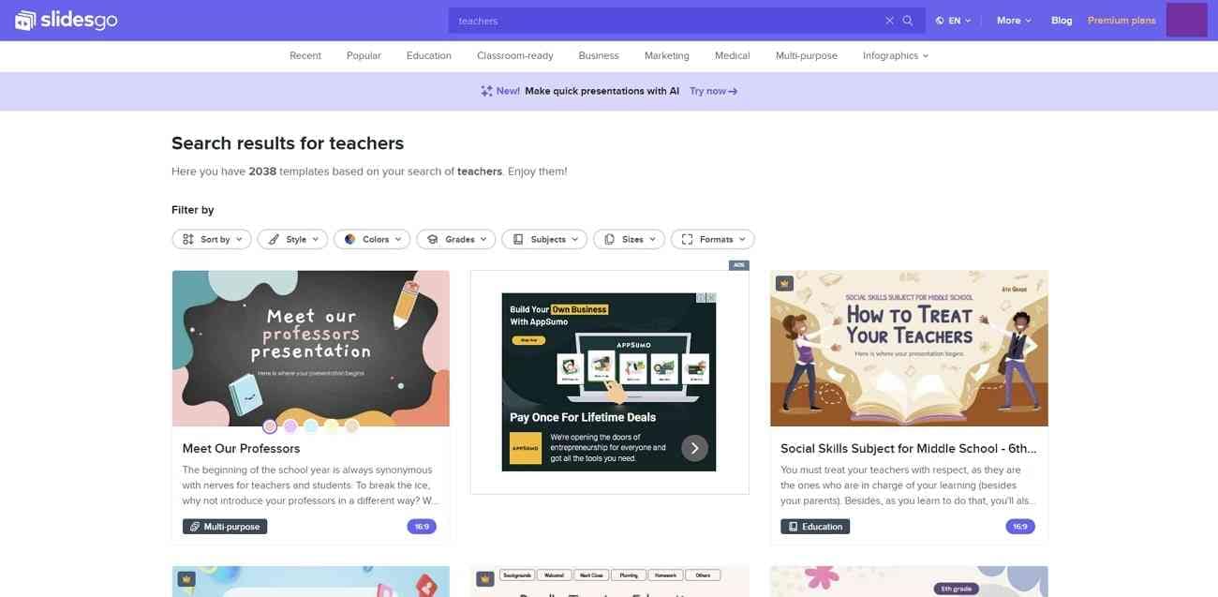Clear the search field with the X icon
Viewport: 1218px width, 597px height.
click(x=889, y=21)
